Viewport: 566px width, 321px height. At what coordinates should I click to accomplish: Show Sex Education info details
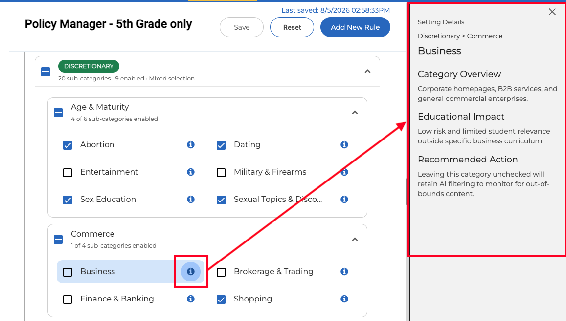[191, 200]
